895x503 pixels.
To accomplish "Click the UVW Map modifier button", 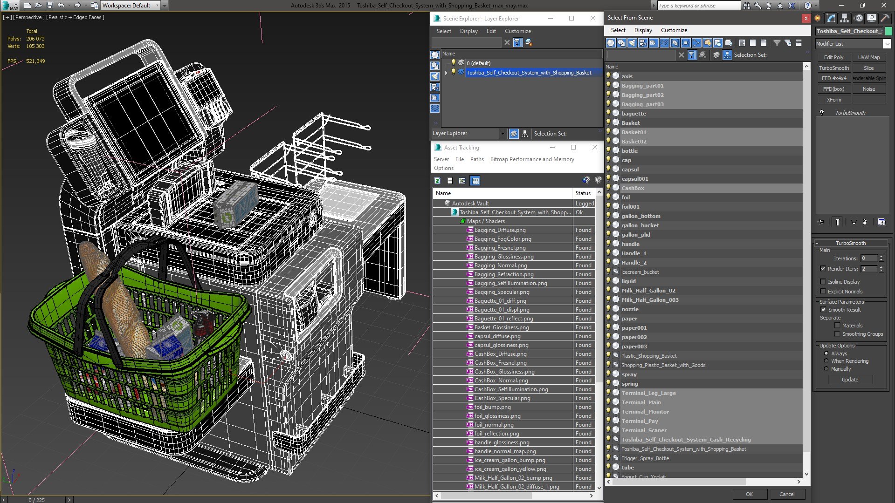I will click(x=869, y=57).
